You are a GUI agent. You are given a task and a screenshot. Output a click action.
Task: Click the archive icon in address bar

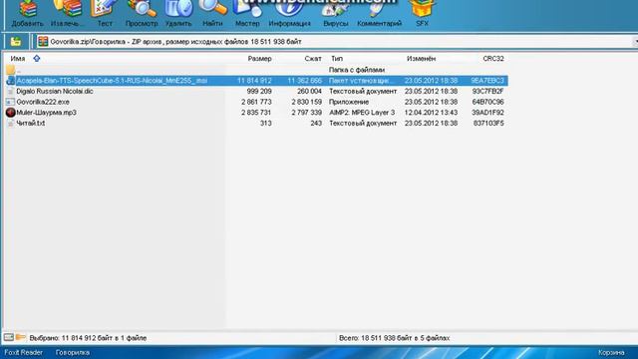(43, 41)
